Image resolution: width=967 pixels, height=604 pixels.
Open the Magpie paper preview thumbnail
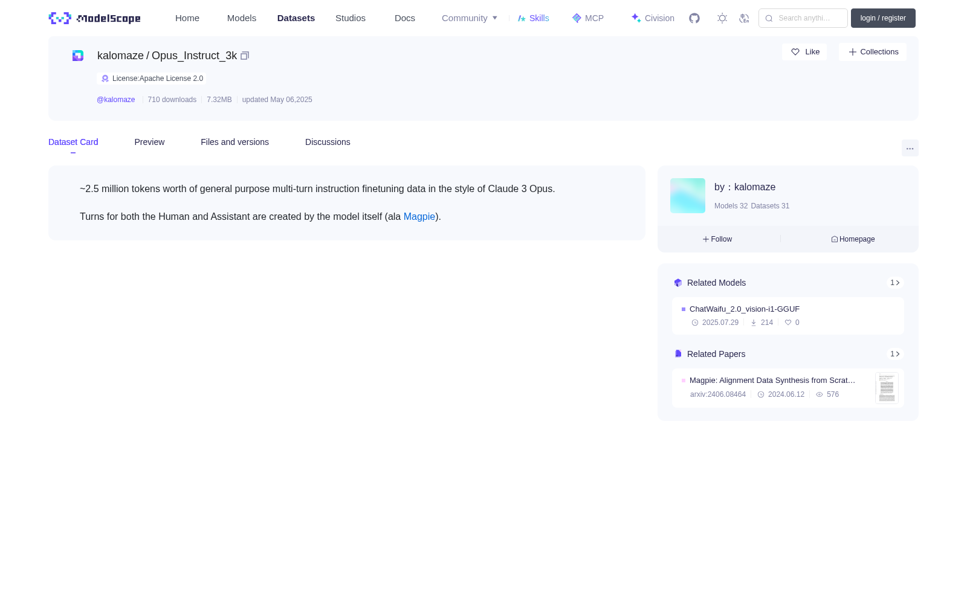[887, 388]
